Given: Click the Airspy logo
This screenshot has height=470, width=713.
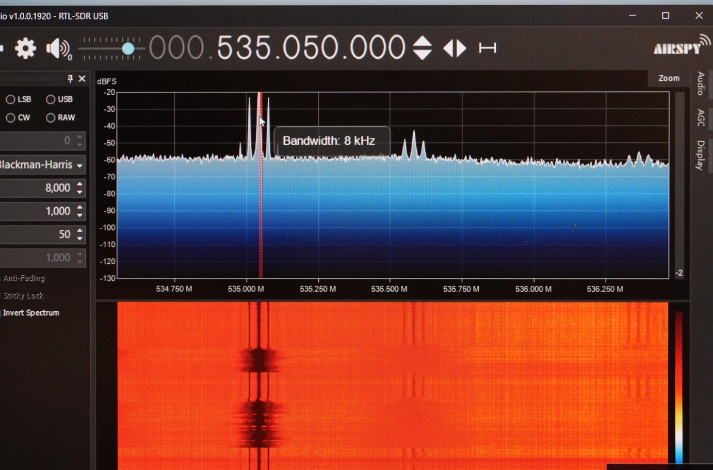Looking at the screenshot, I should pyautogui.click(x=681, y=45).
